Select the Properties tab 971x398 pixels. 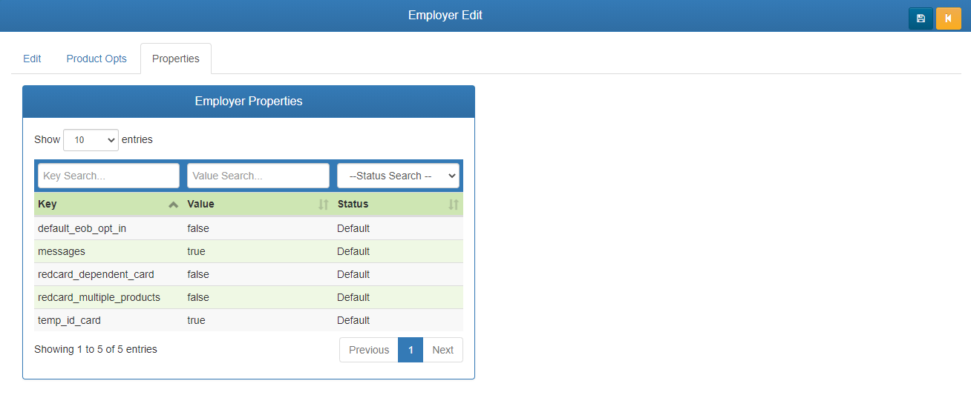click(175, 59)
